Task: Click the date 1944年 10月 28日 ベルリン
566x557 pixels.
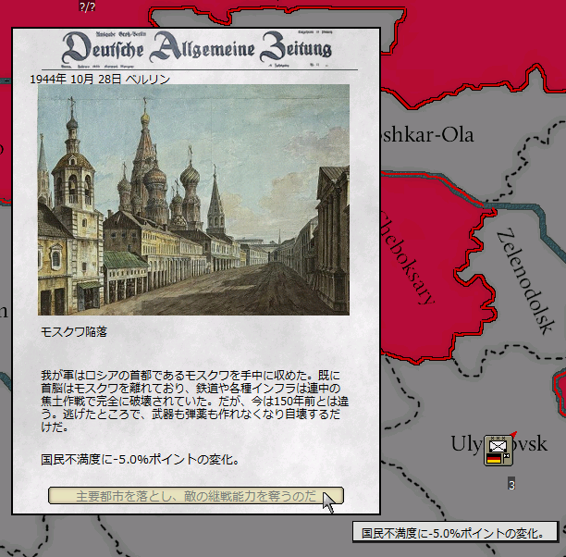Action: (100, 79)
